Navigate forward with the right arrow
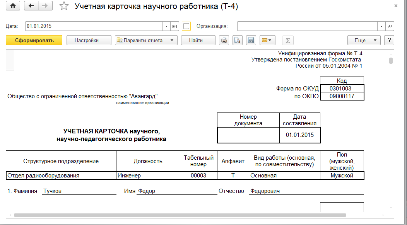The width and height of the screenshot is (407, 225). pos(45,6)
